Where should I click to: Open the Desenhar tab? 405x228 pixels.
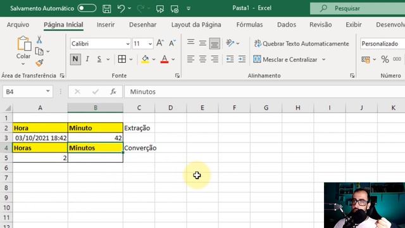click(x=142, y=25)
